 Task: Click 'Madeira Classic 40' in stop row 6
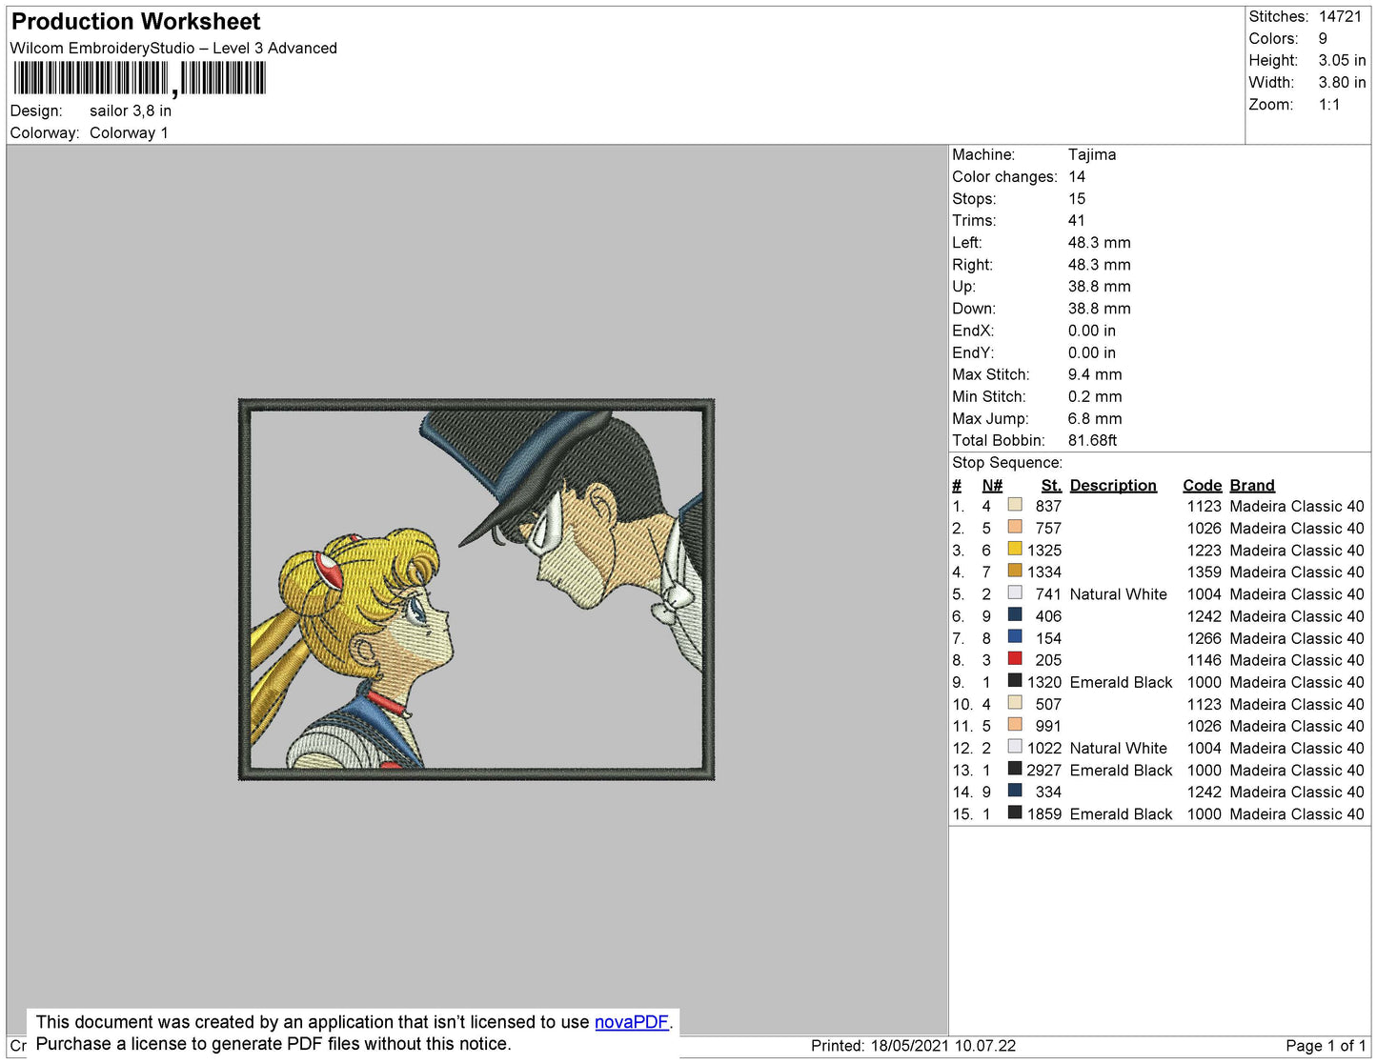1297,617
